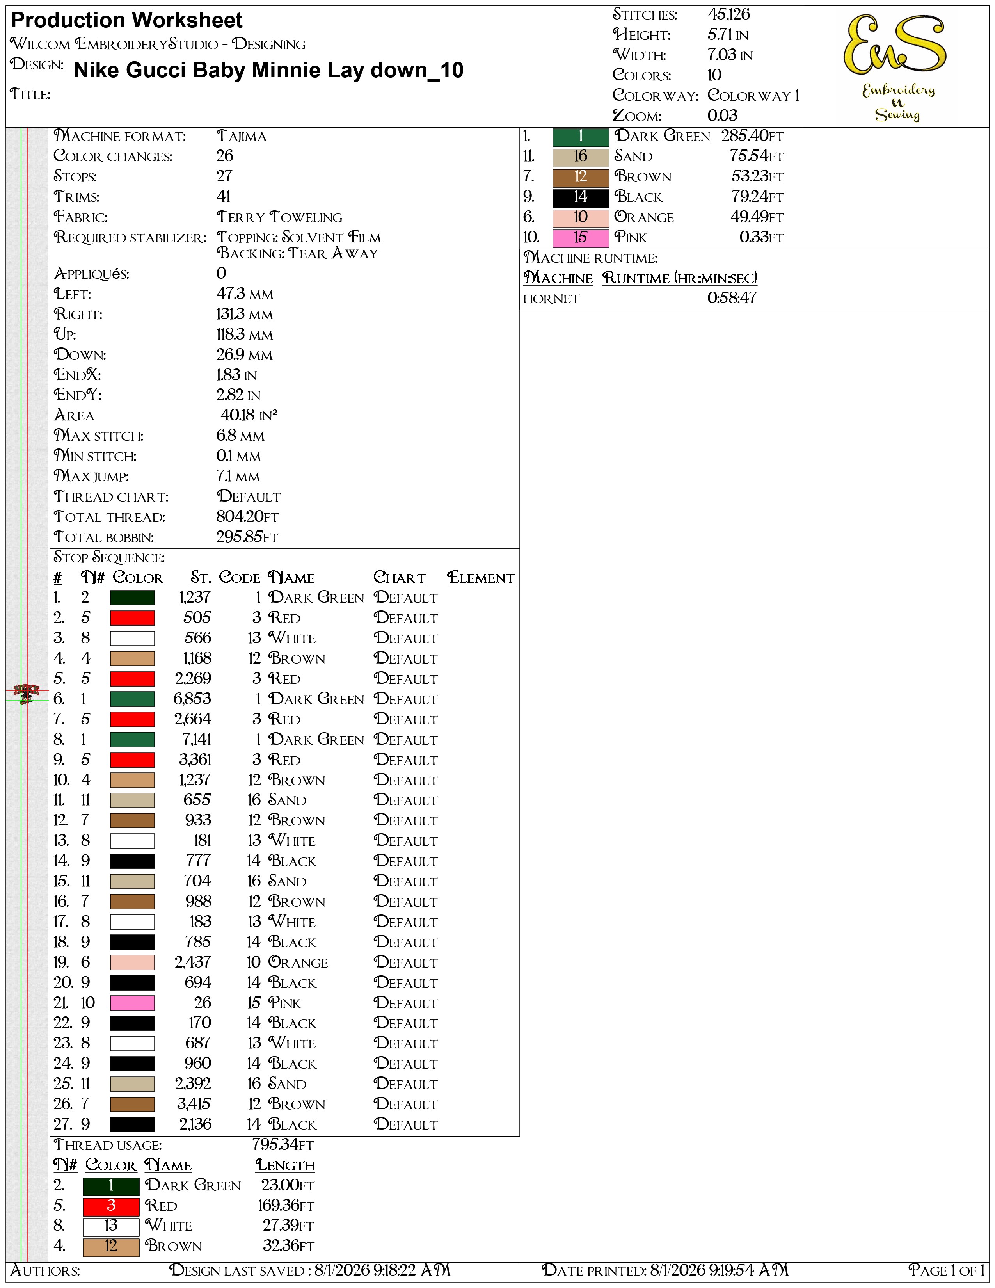Viewport: 995px width, 1288px height.
Task: Select the Left value 47.3 mm
Action: click(x=245, y=294)
